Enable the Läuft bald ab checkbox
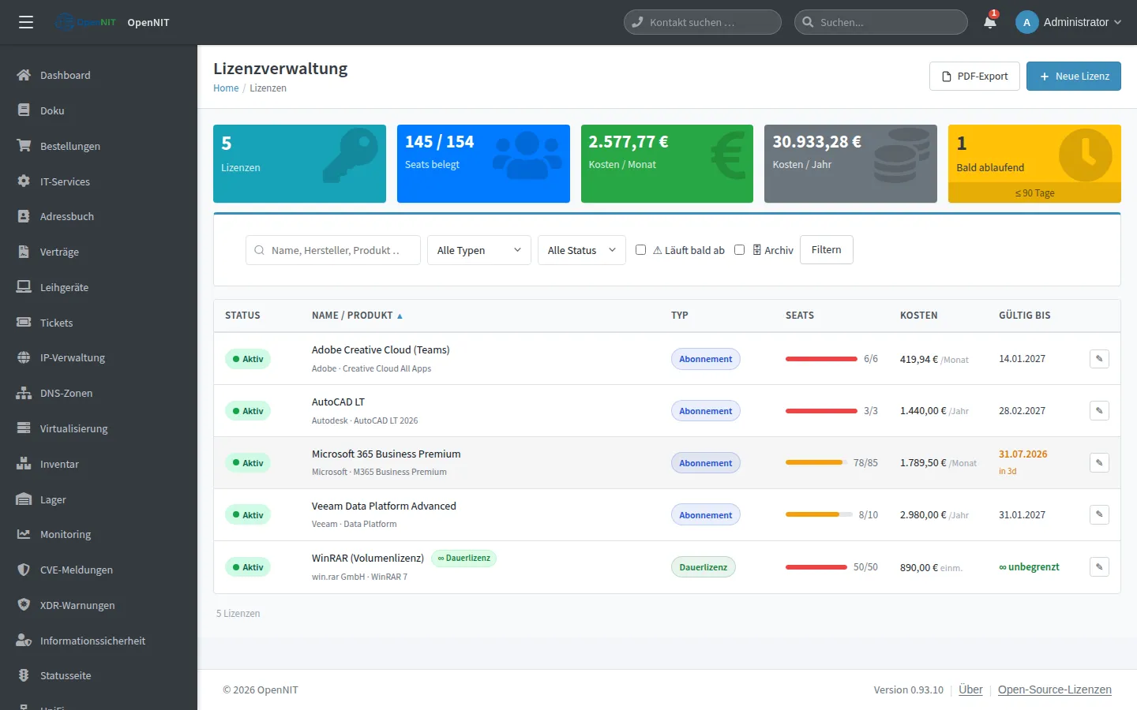1137x710 pixels. (640, 250)
